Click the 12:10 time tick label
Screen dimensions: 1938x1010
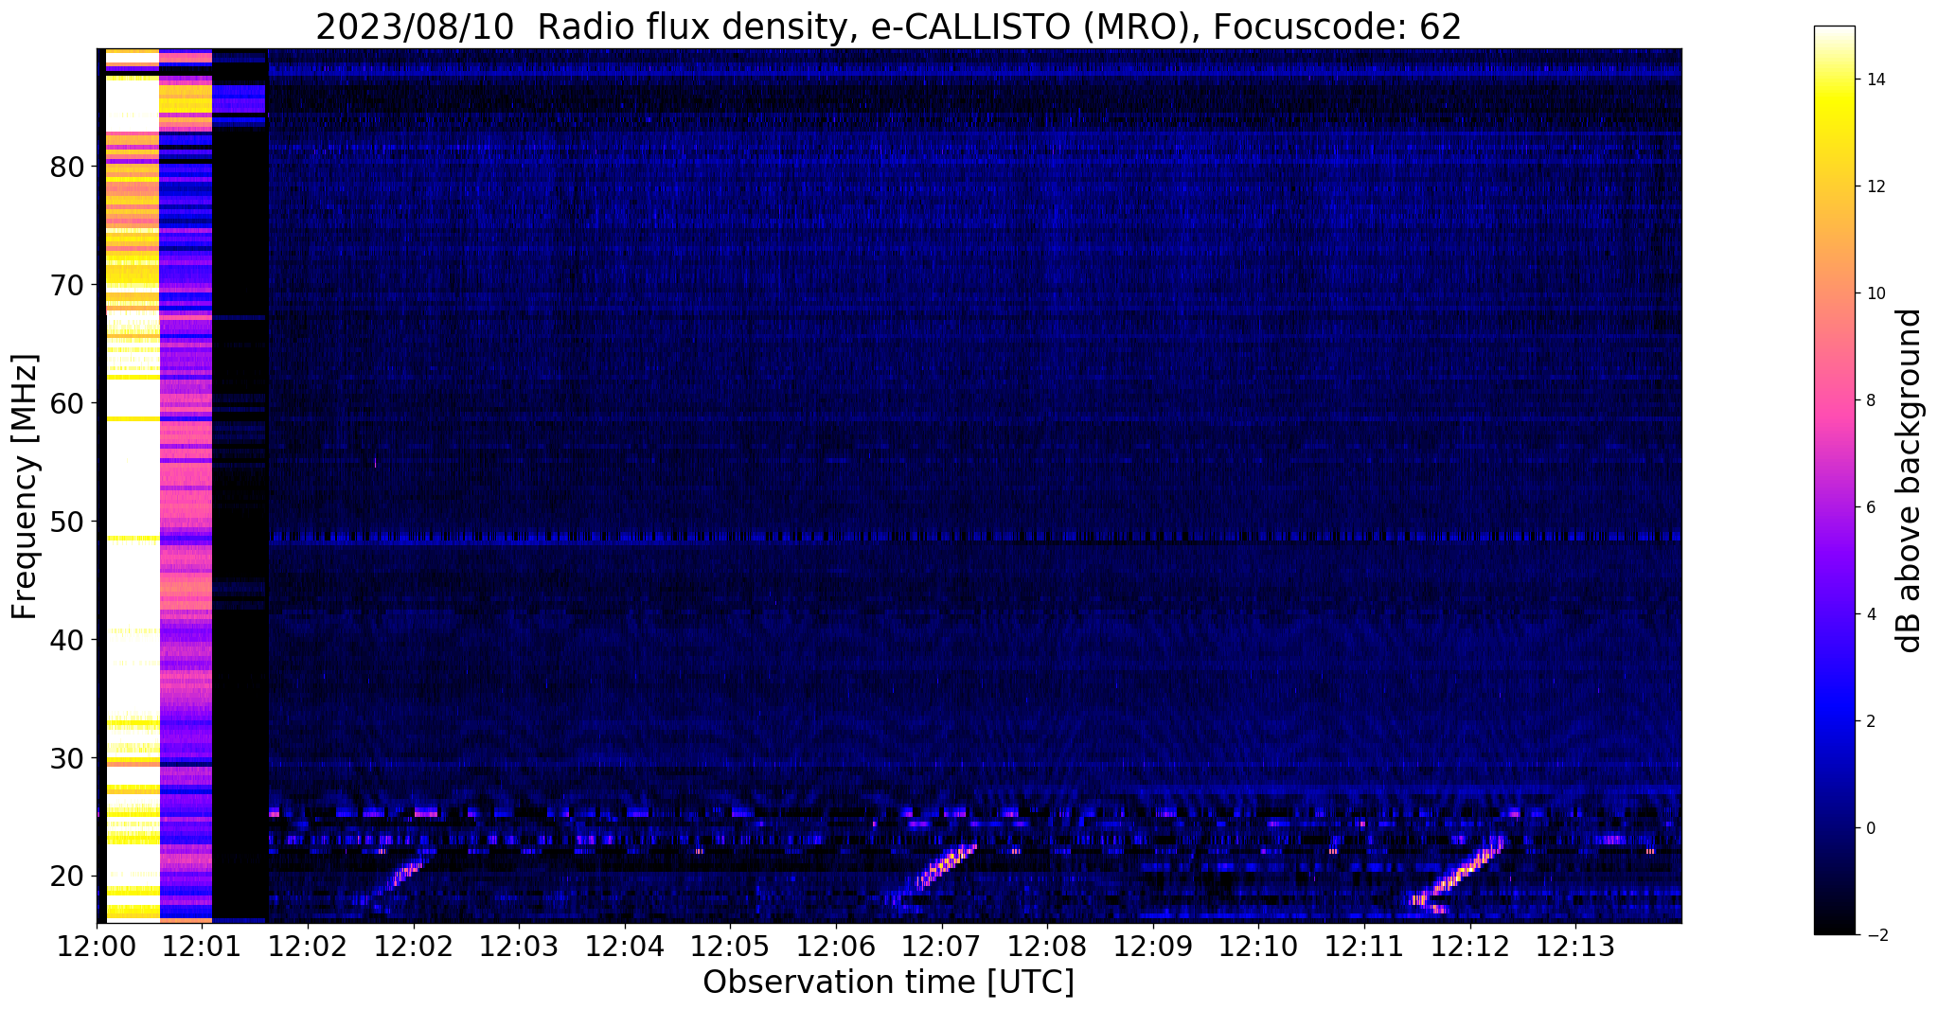coord(1258,946)
